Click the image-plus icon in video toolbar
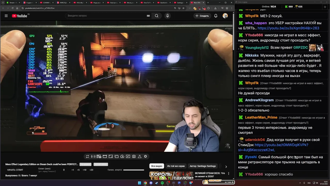Image resolution: width=330 pixels, height=186 pixels. 128,157
